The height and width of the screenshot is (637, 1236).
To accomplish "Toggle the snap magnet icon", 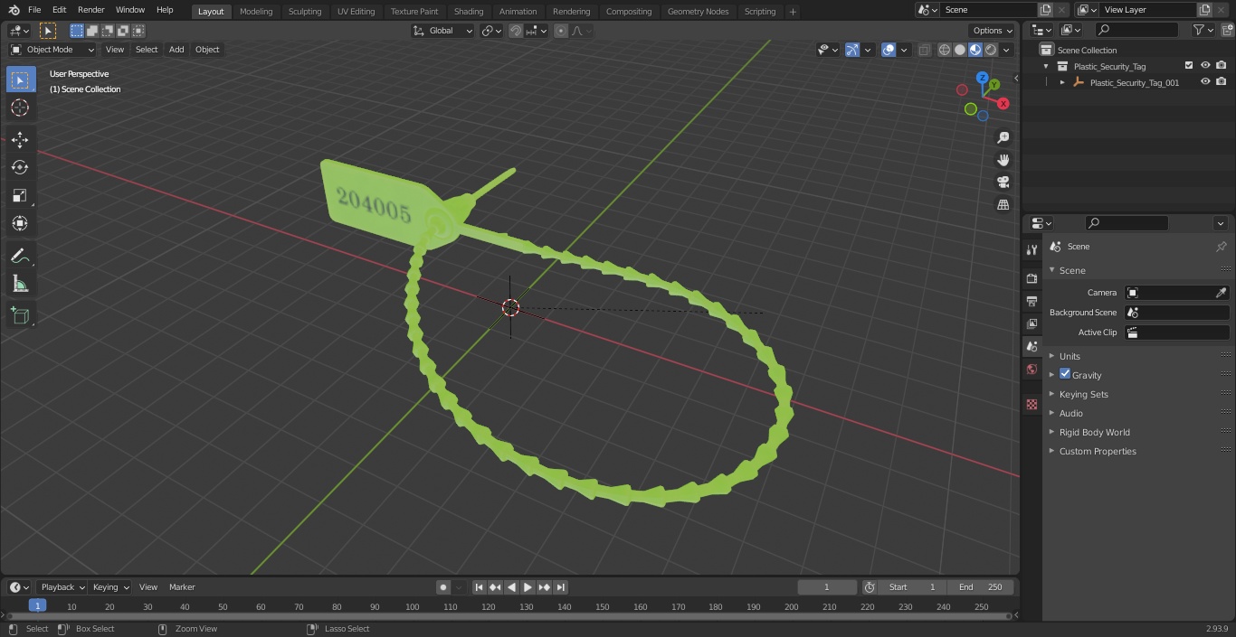I will [516, 31].
